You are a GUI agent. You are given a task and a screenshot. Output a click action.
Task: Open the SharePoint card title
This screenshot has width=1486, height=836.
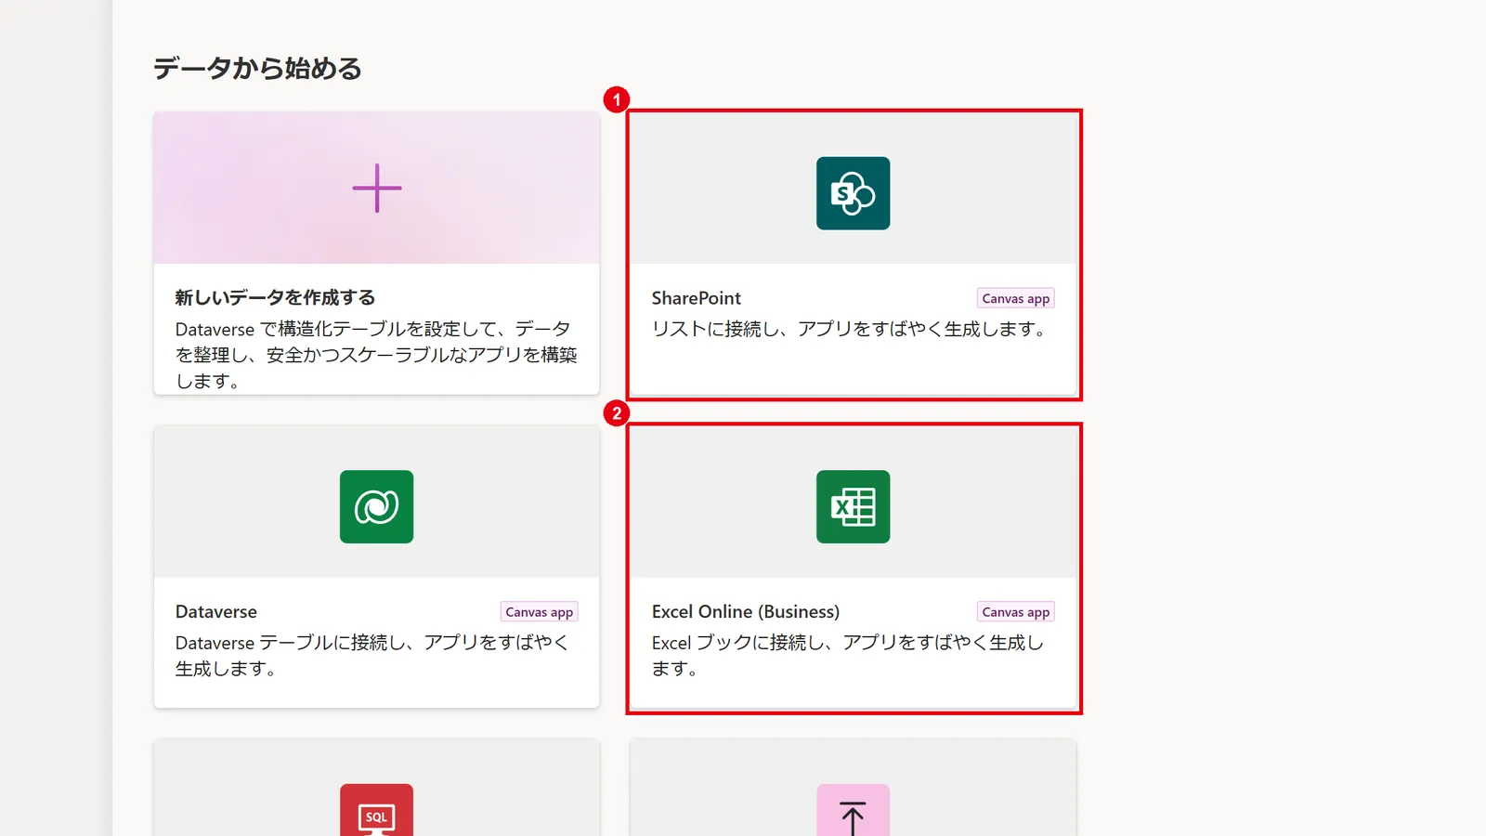[x=697, y=298]
